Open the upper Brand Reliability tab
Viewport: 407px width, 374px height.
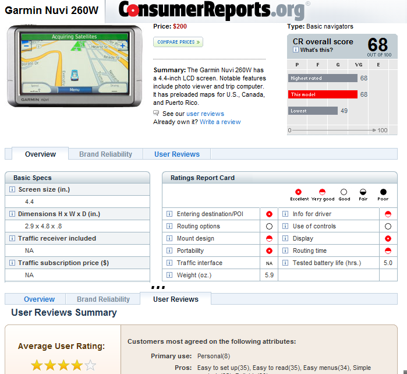[x=105, y=154]
